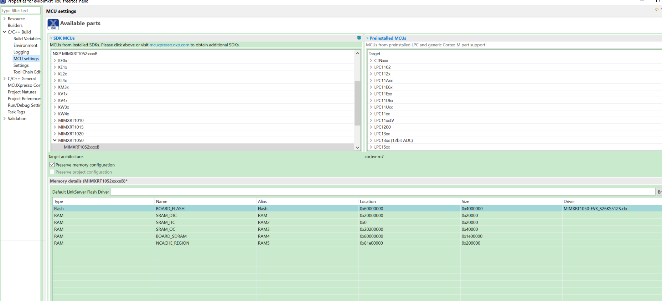This screenshot has width=662, height=301.
Task: Toggle Preserve memory configuration checkbox
Action: (52, 165)
